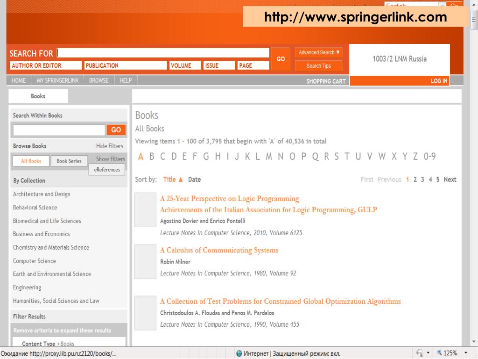This screenshot has width=478, height=359.
Task: Go to results page 5
Action: click(438, 179)
